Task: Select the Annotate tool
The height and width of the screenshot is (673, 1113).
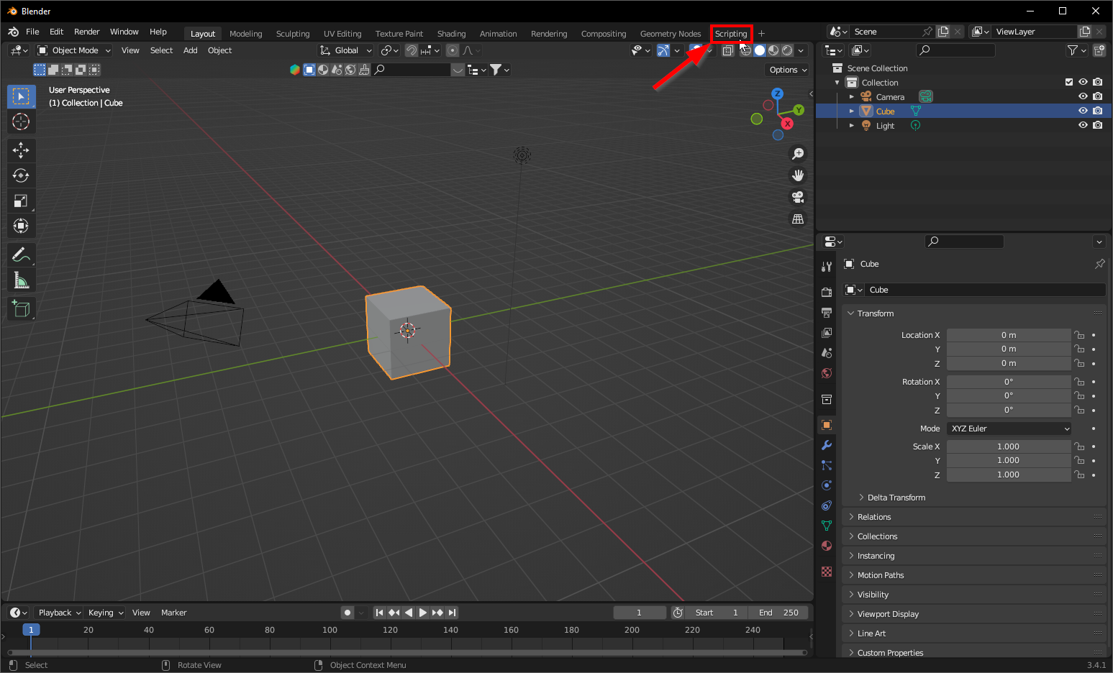Action: [21, 255]
